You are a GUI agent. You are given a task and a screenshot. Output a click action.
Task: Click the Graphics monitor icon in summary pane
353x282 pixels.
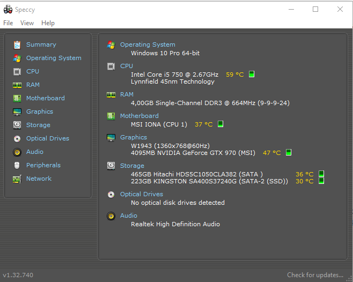(x=111, y=137)
